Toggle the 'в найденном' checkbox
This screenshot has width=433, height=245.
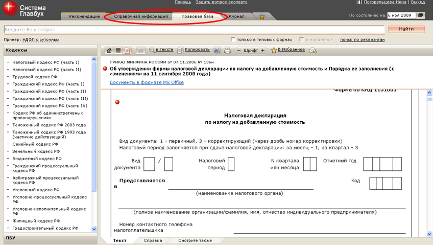click(302, 39)
